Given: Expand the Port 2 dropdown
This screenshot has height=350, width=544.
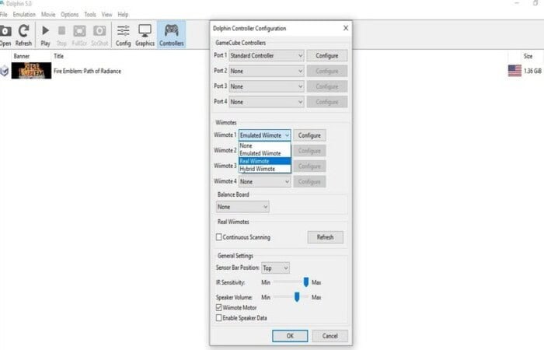Looking at the screenshot, I should coord(267,72).
